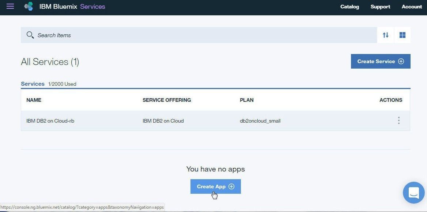Open the chat support bubble
Screen dimensions: 427x212
click(x=414, y=193)
